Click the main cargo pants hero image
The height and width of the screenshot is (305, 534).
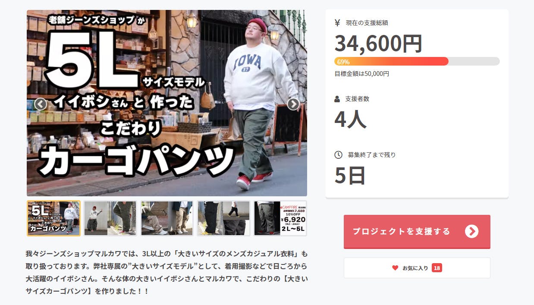(x=167, y=103)
